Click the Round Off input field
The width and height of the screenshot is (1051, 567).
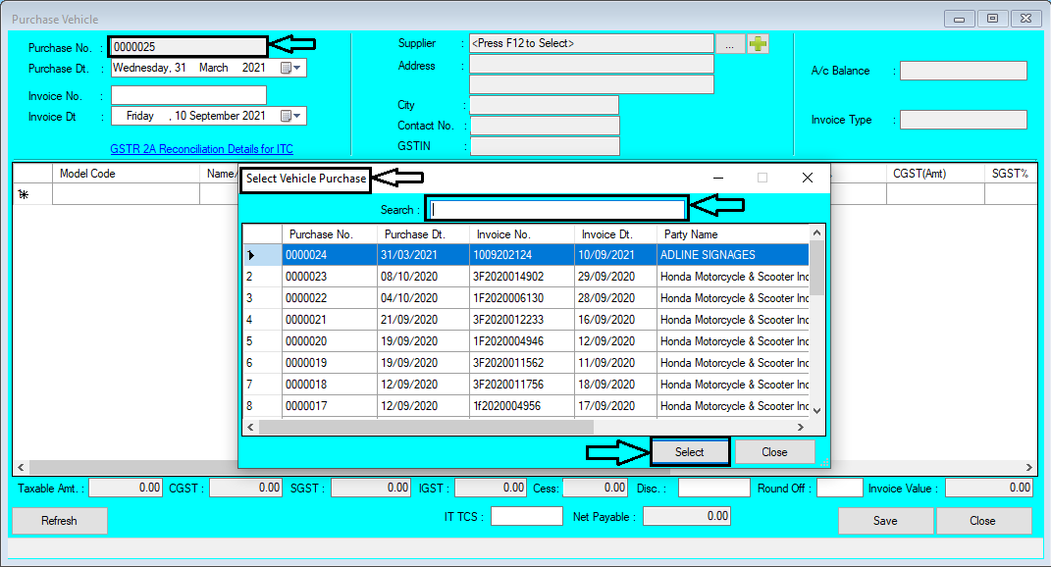coord(840,488)
